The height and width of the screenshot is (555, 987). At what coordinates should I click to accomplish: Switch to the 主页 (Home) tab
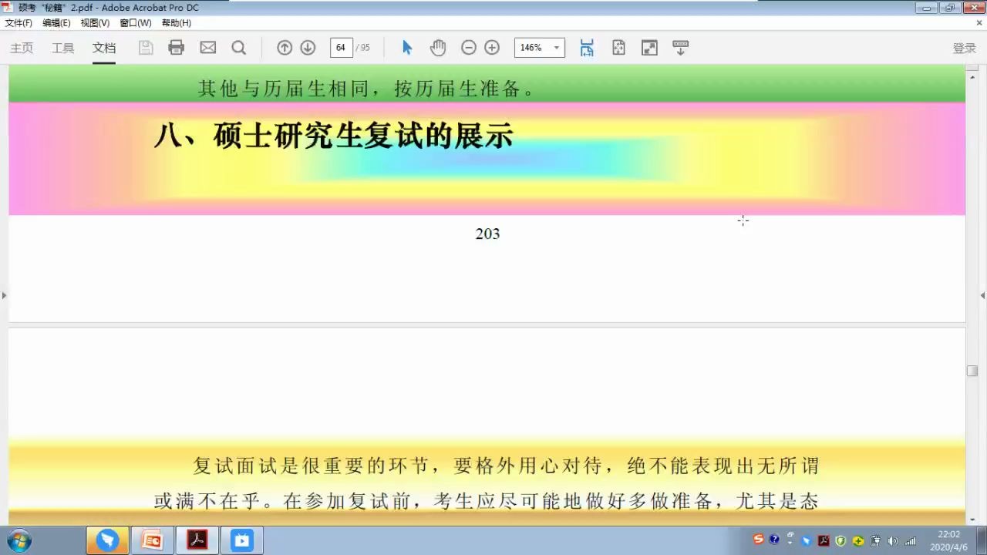[21, 48]
